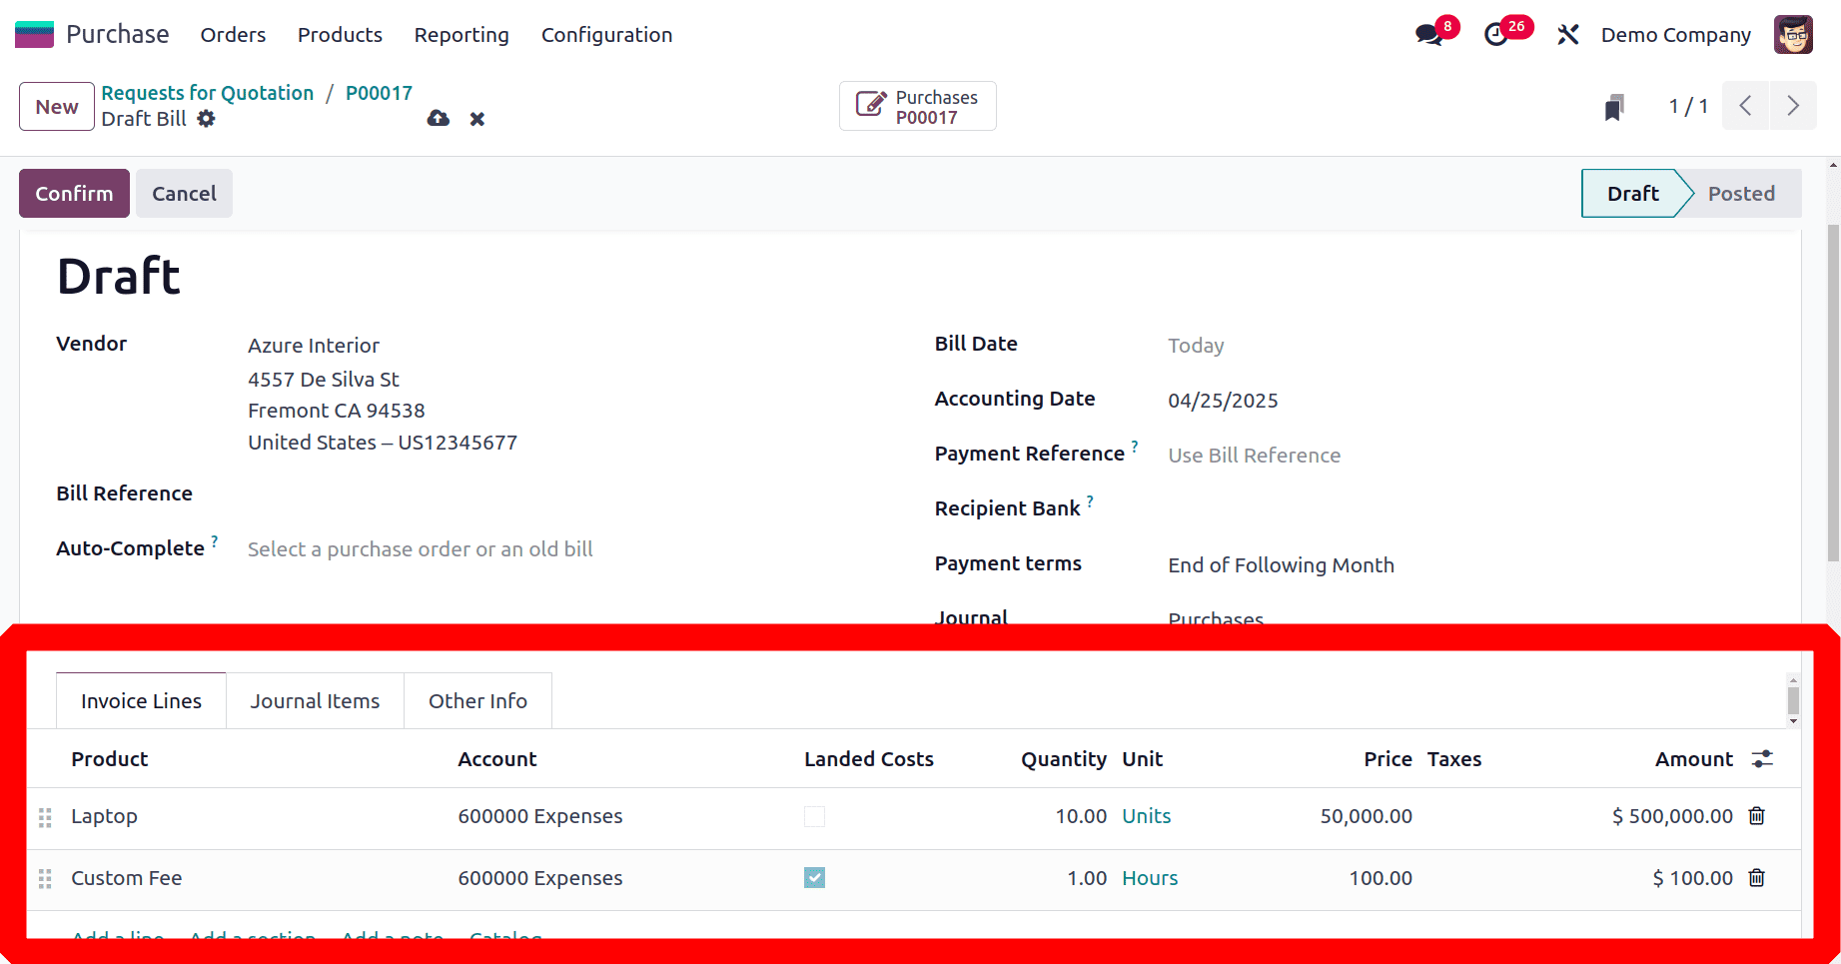Click the Confirm button
This screenshot has height=964, width=1841.
point(74,194)
